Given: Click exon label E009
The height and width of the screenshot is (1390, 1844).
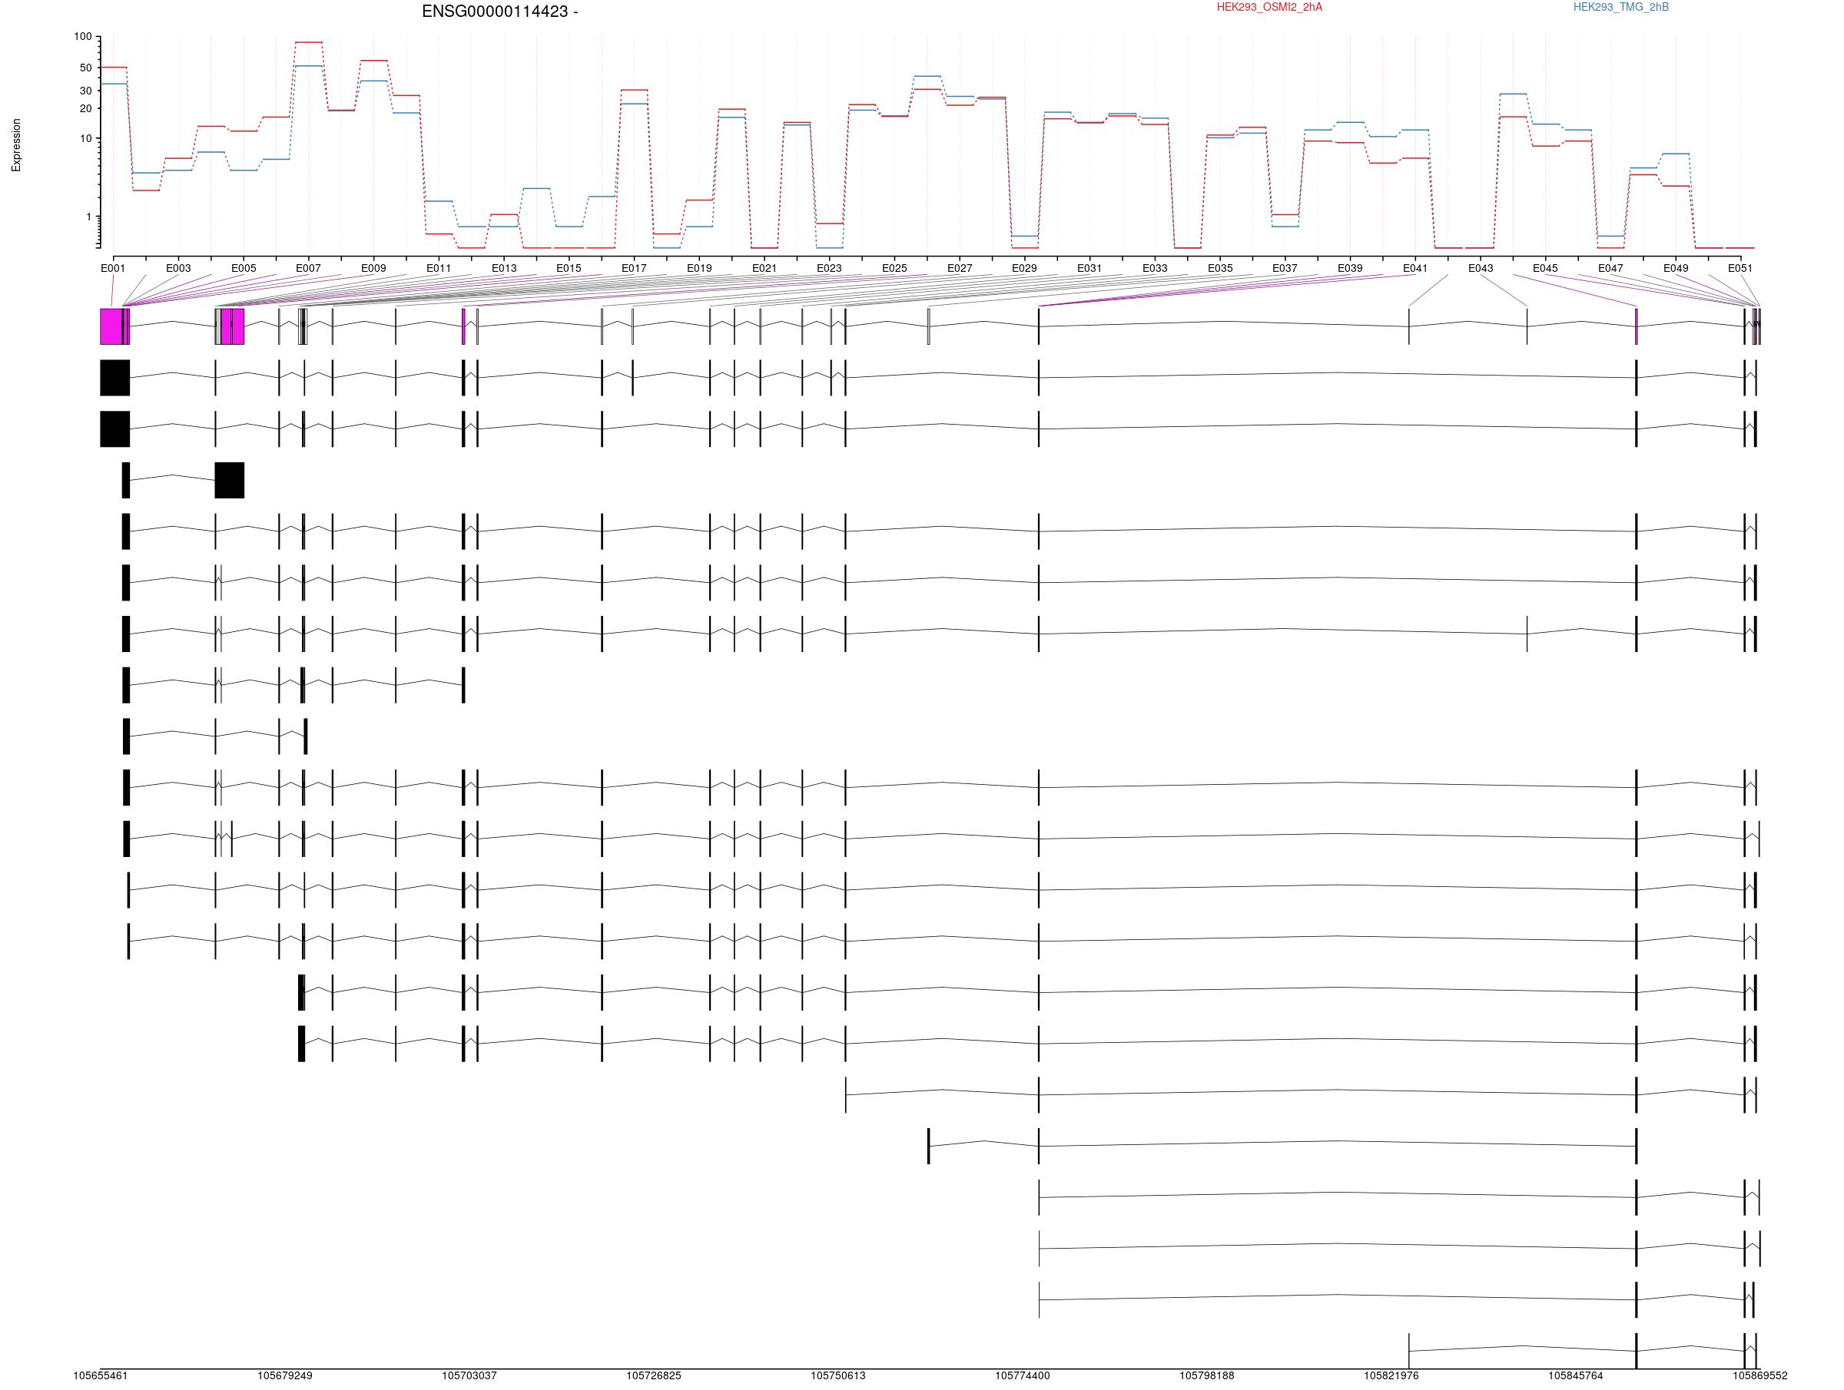Looking at the screenshot, I should (x=373, y=268).
